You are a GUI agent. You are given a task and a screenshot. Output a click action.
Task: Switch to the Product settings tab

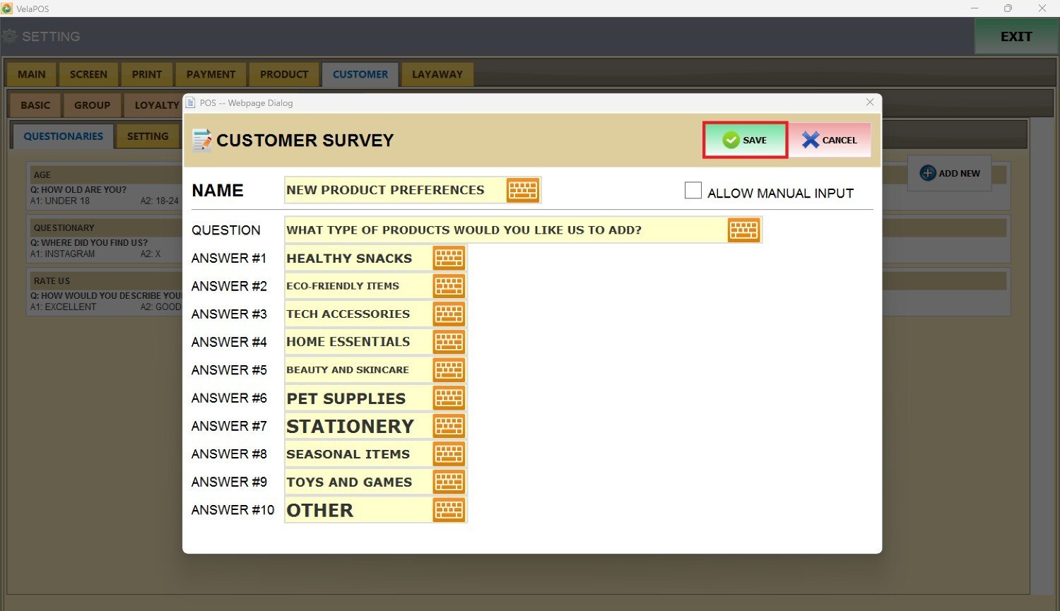point(283,74)
